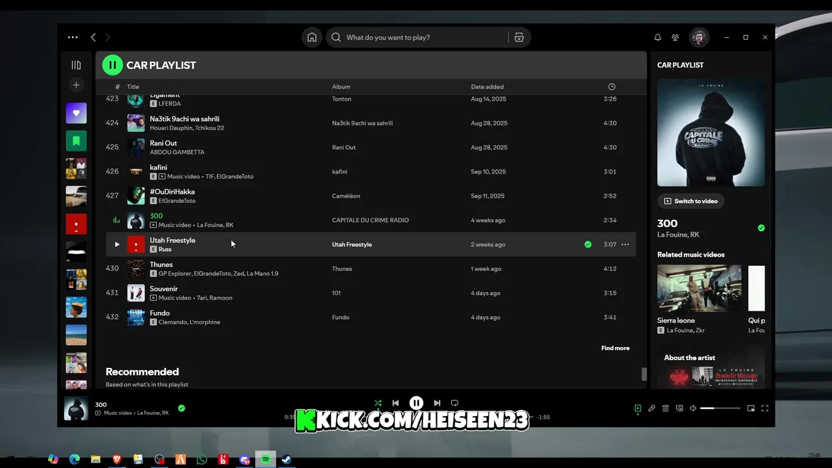Go back with the left arrow
This screenshot has width=832, height=468.
[93, 38]
